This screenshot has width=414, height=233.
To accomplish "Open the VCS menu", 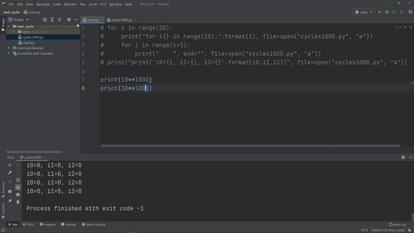I will 103,5.
